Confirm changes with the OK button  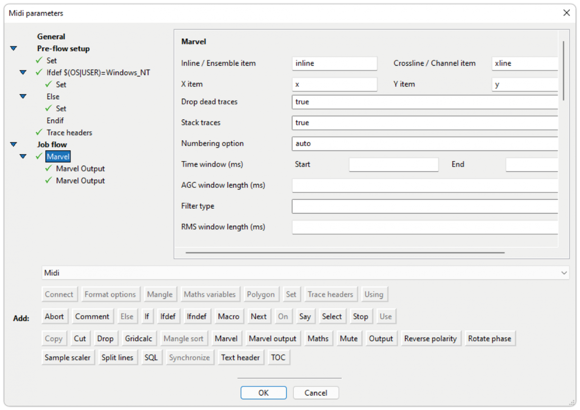point(263,393)
